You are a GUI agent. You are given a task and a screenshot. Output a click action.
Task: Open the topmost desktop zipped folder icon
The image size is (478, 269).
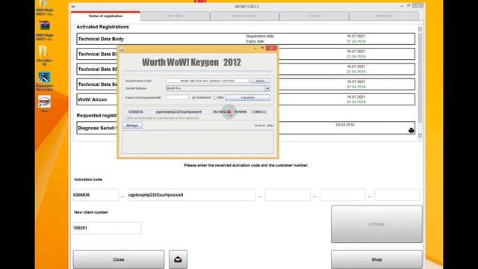(44, 4)
